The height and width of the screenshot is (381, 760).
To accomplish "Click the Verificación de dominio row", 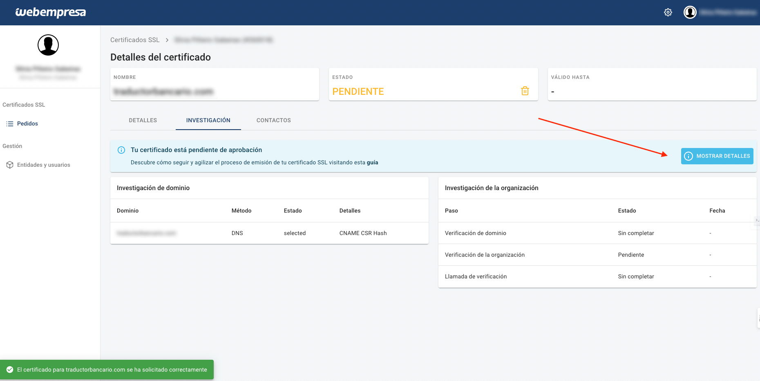I will tap(597, 233).
